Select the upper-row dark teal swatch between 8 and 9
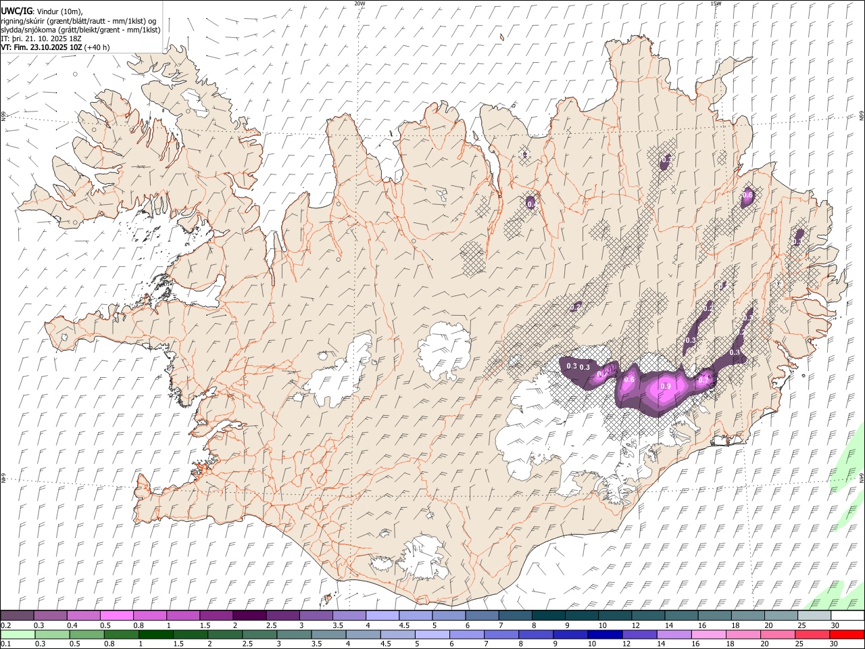The image size is (865, 649). click(548, 616)
